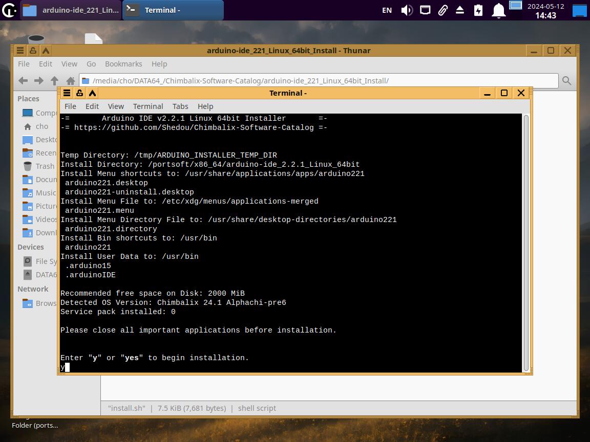Screen dimensions: 590x442
Task: Minimize the Terminal window
Action: (x=487, y=93)
